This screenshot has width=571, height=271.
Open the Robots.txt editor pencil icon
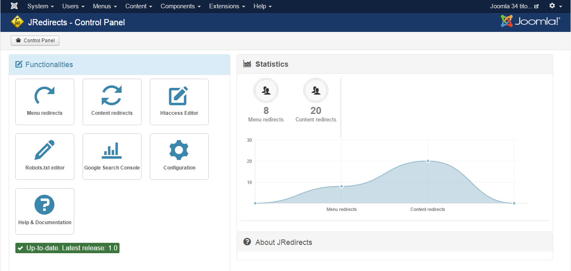45,150
